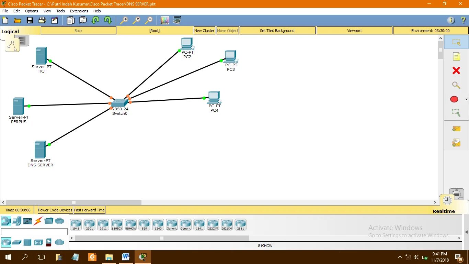The height and width of the screenshot is (264, 469).
Task: Open the Help menu
Action: coord(97,11)
